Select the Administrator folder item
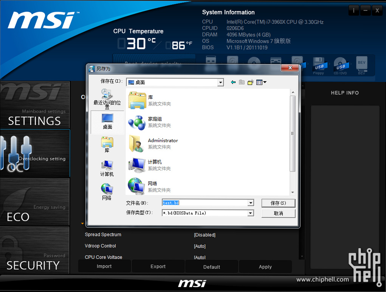This screenshot has height=292, width=386. pos(153,143)
